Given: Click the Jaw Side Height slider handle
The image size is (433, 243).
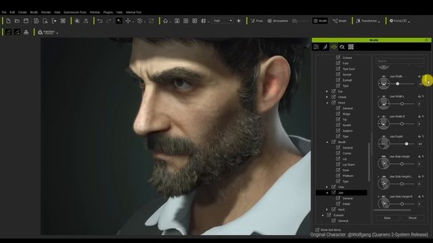Looking at the screenshot, I should 402,164.
